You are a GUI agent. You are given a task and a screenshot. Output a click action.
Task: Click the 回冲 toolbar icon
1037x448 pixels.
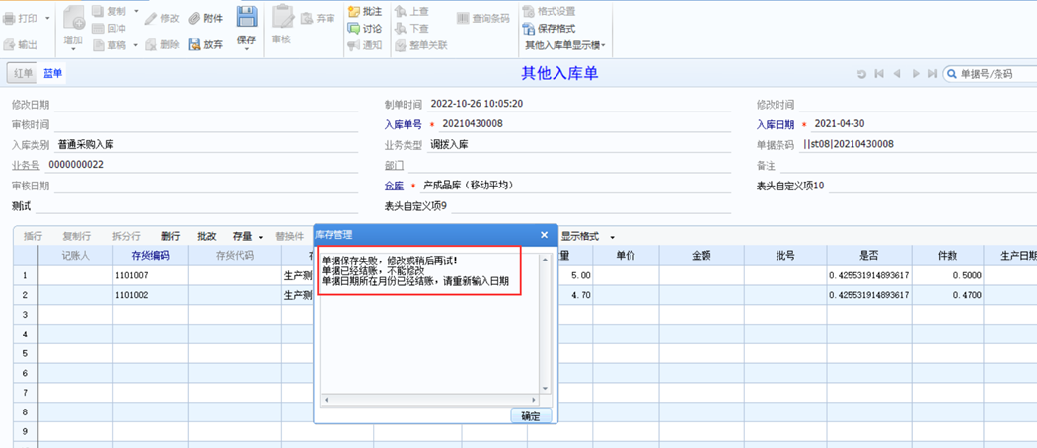[98, 28]
